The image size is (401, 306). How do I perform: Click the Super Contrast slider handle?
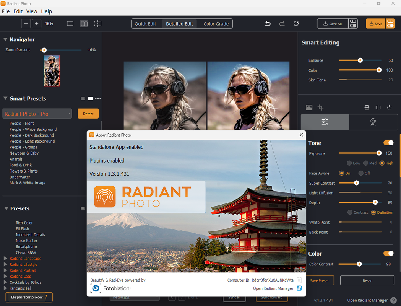pos(356,183)
